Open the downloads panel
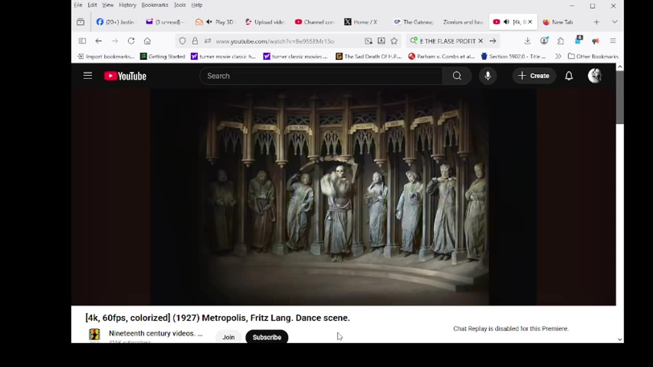The width and height of the screenshot is (653, 367). [x=528, y=41]
